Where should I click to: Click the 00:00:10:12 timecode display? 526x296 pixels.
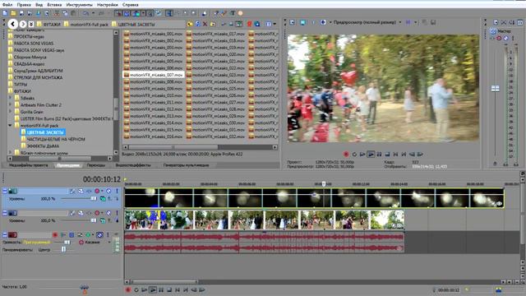102,179
